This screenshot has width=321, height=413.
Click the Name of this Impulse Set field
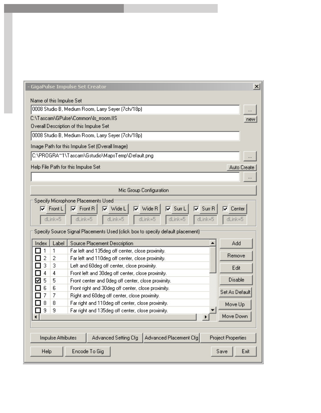coord(135,109)
